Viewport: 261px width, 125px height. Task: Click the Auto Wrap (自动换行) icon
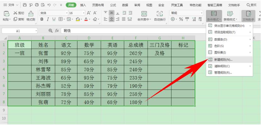(160, 13)
